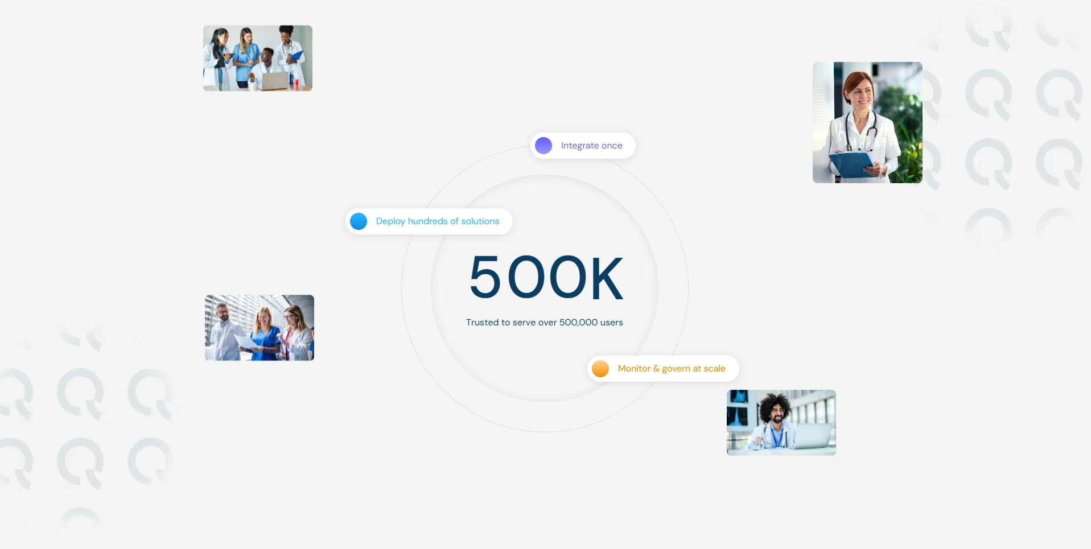
Task: Open photo of curly-haired doctor at desk
Action: pos(781,423)
